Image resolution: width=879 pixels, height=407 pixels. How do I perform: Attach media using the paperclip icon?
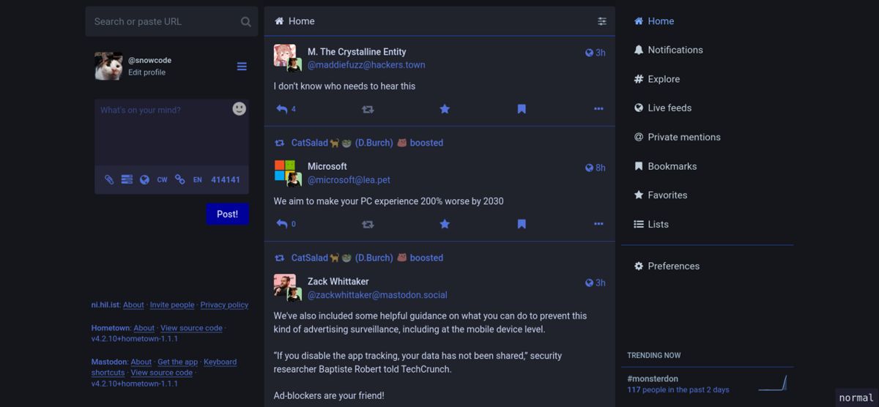click(x=109, y=179)
